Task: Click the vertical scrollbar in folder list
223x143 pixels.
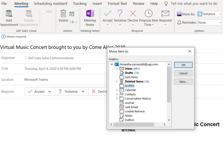Action: coord(169,84)
